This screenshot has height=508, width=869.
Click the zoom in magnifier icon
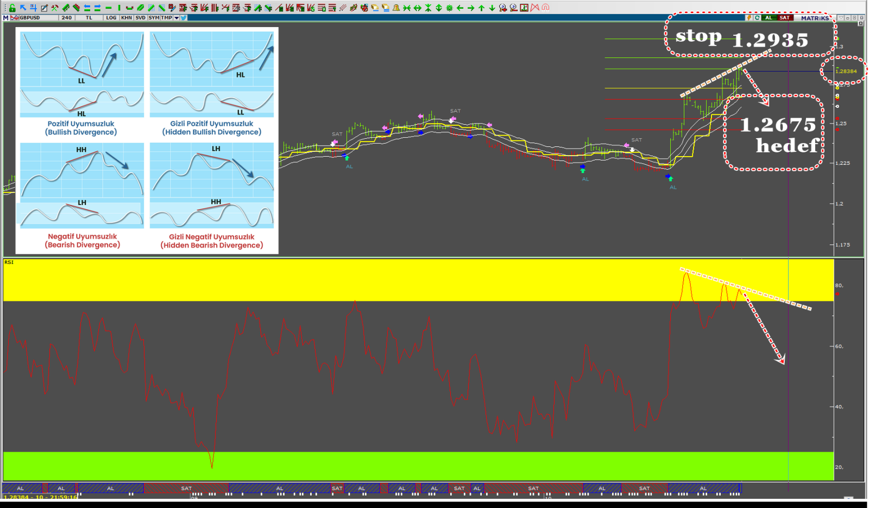point(502,8)
